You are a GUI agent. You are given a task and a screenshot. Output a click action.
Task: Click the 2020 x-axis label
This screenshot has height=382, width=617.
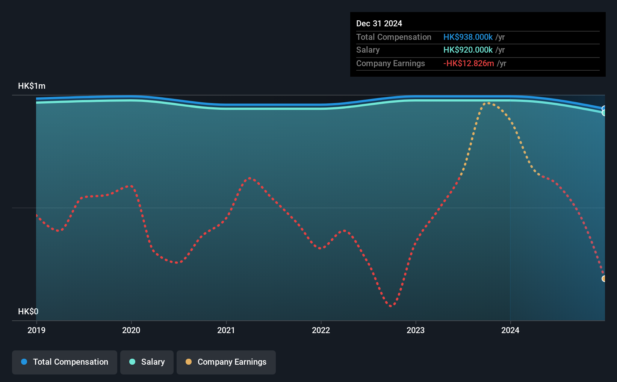(x=131, y=330)
